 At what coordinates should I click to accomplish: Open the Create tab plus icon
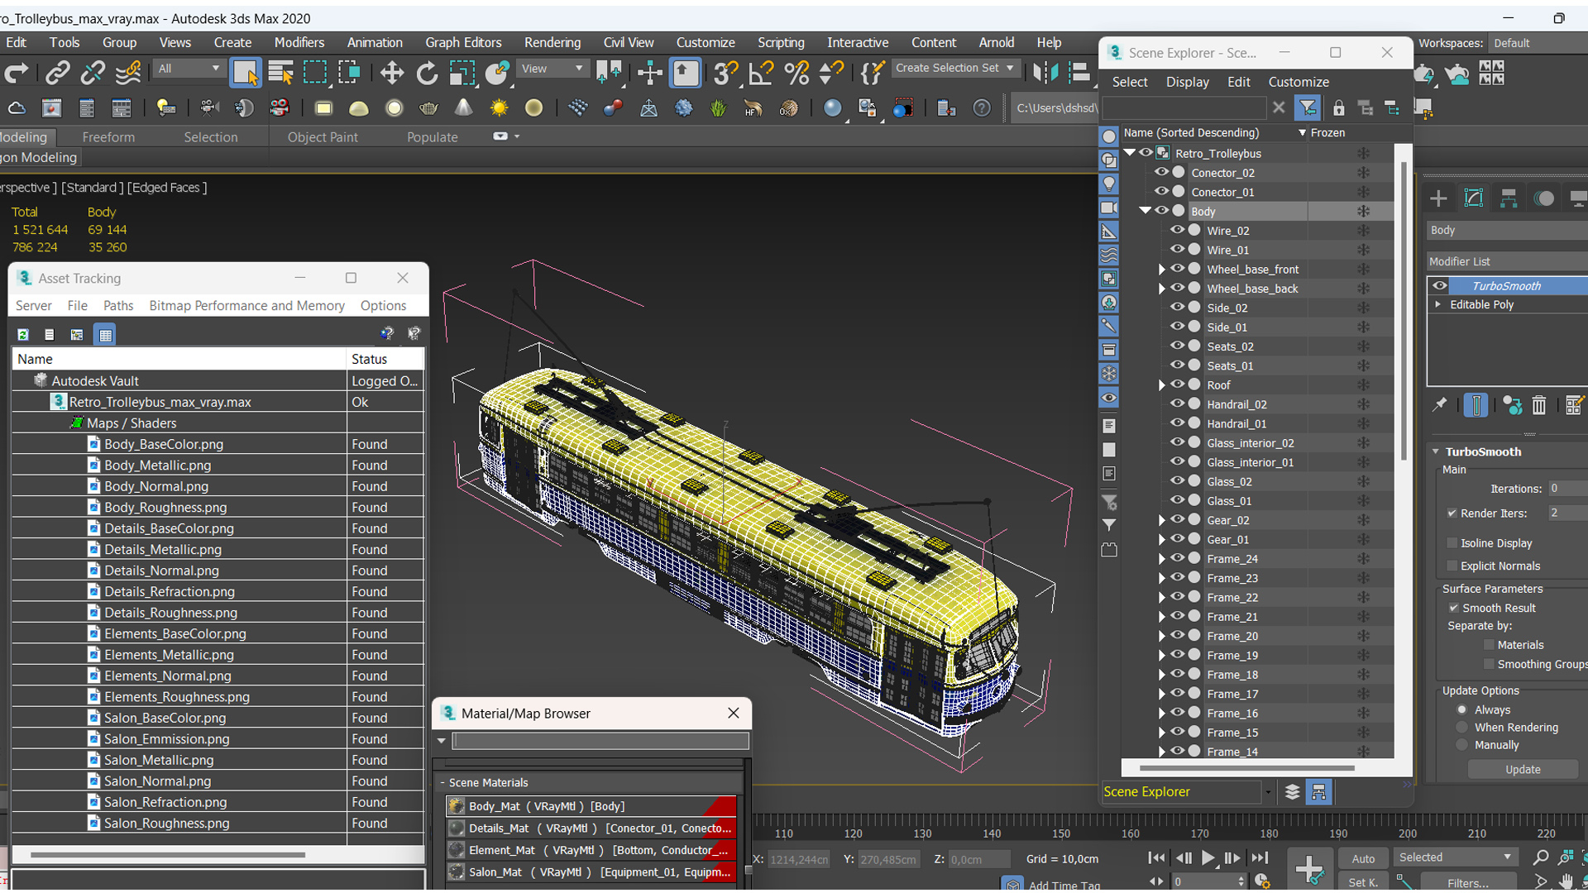[x=1438, y=198]
